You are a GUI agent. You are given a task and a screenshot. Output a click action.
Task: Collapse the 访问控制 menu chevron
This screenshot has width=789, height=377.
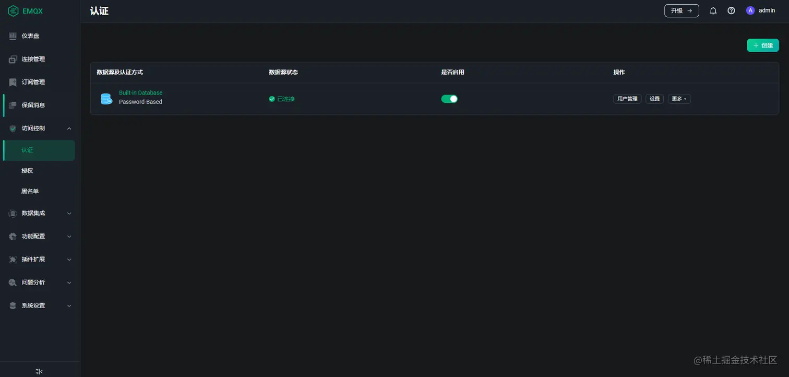(69, 128)
